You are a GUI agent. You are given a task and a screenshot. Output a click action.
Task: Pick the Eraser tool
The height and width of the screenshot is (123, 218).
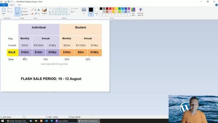32,14
